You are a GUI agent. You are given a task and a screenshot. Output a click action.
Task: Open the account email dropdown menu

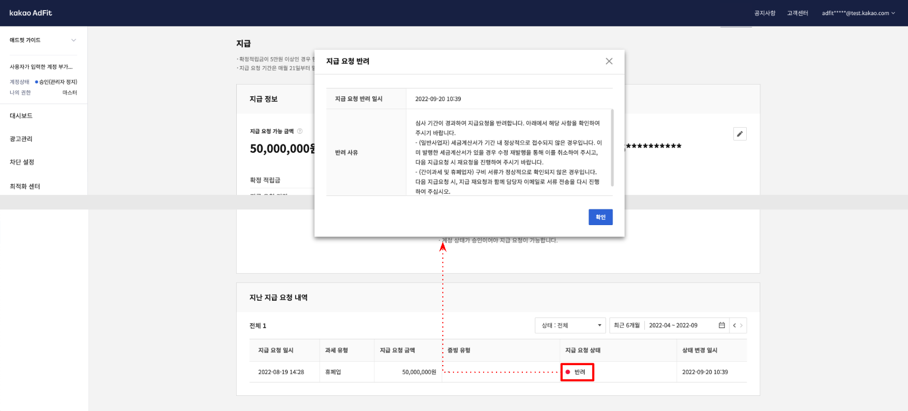click(858, 13)
